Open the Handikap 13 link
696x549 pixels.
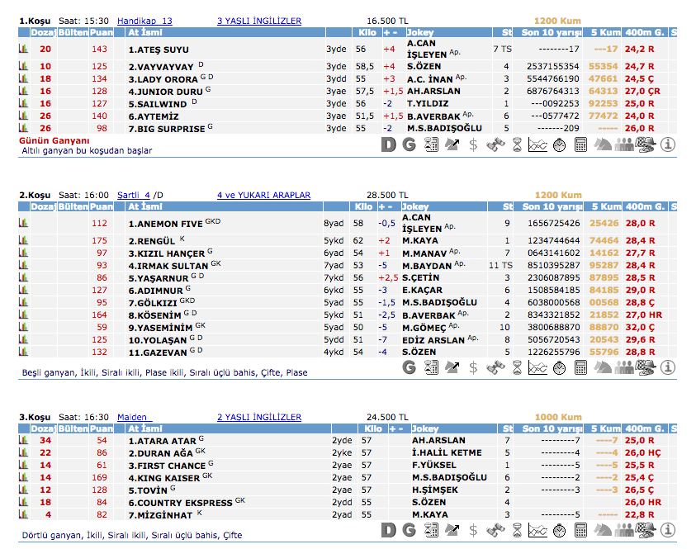pyautogui.click(x=144, y=21)
